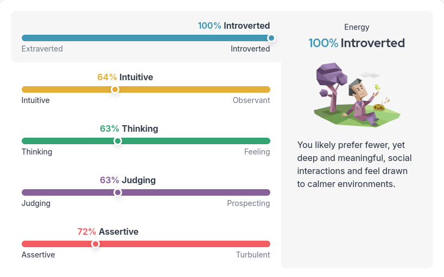The image size is (444, 277).
Task: Click the Energy heading in side panel
Action: click(357, 27)
